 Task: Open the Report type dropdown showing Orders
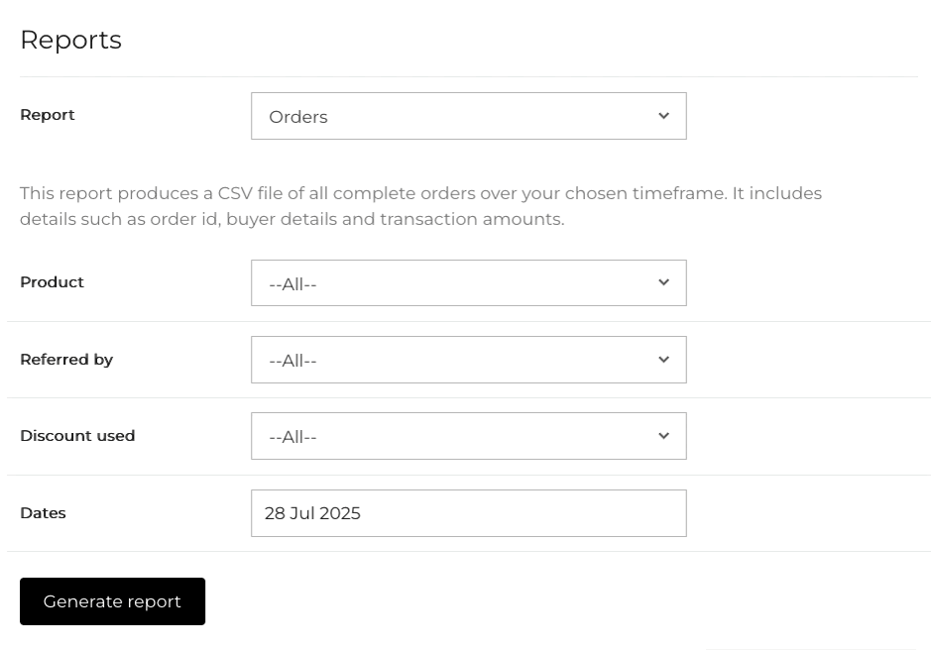pos(468,116)
